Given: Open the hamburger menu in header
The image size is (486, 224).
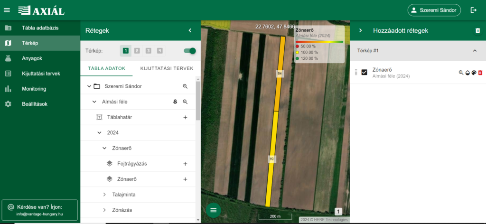Looking at the screenshot, I should tap(7, 10).
